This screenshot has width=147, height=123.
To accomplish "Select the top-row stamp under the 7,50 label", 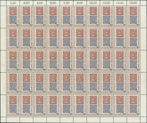I will click(x=66, y=17).
